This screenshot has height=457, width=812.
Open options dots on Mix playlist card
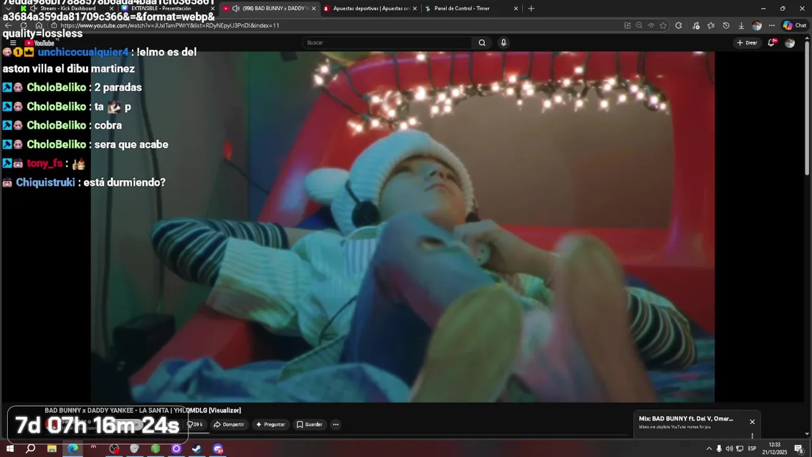pyautogui.click(x=752, y=435)
